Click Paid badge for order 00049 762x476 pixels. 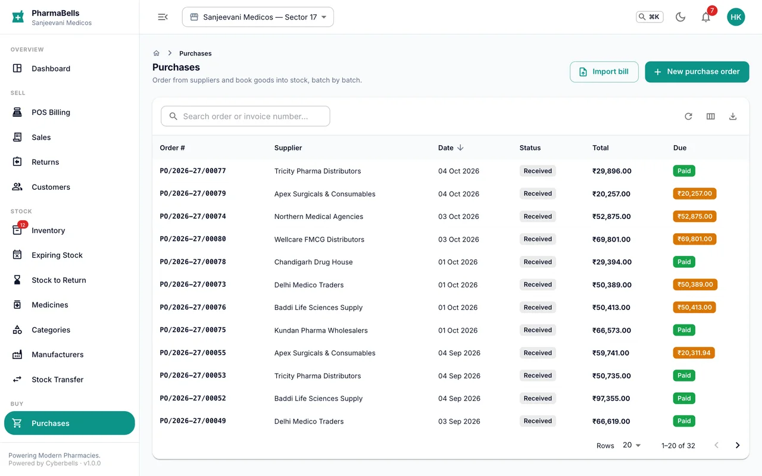(684, 421)
